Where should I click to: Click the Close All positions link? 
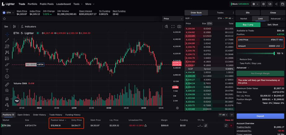coord(229,120)
